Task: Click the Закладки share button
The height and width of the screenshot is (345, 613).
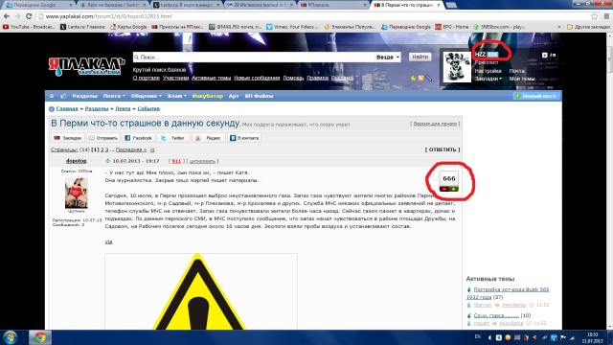Action: coord(68,138)
